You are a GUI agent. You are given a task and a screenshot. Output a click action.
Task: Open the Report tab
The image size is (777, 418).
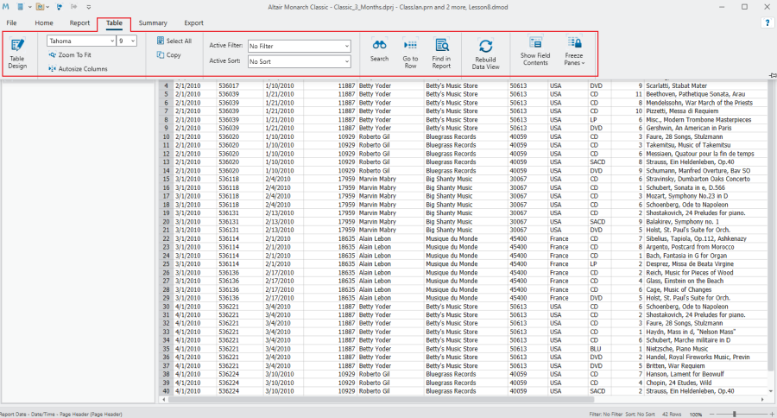79,22
